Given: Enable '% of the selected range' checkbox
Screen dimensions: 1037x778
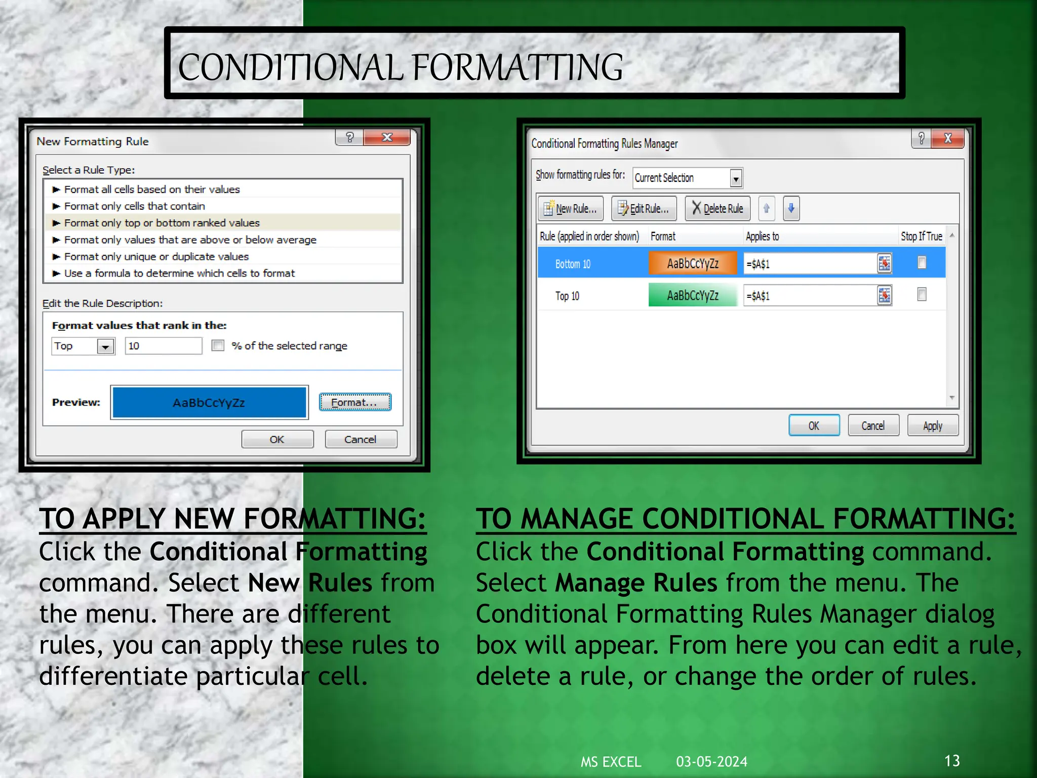Looking at the screenshot, I should point(218,345).
